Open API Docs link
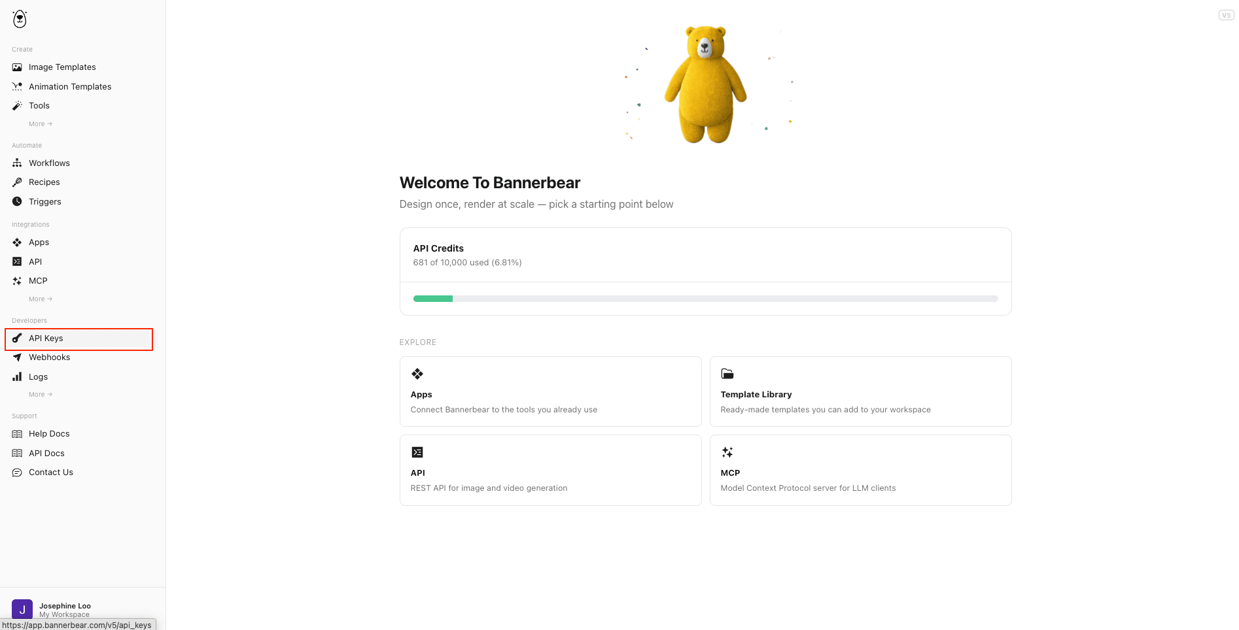Screen dimensions: 1239x630 (46, 454)
